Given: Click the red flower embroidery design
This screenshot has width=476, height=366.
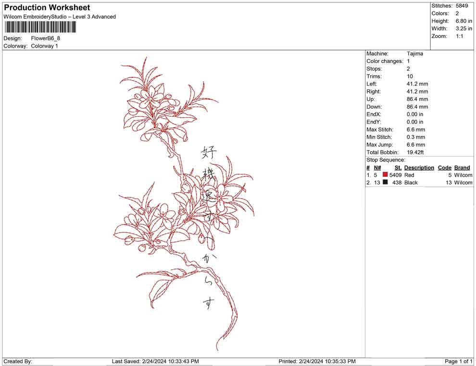Looking at the screenshot, I should [x=183, y=203].
